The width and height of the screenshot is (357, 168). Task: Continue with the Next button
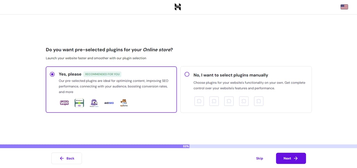(x=291, y=158)
